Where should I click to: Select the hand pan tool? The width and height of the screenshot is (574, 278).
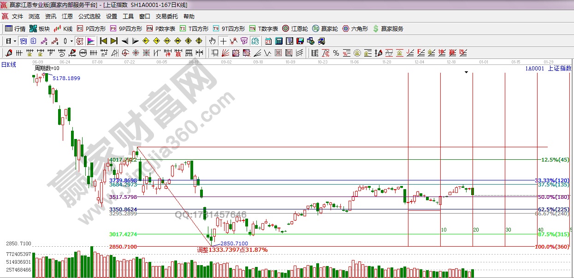click(212, 41)
